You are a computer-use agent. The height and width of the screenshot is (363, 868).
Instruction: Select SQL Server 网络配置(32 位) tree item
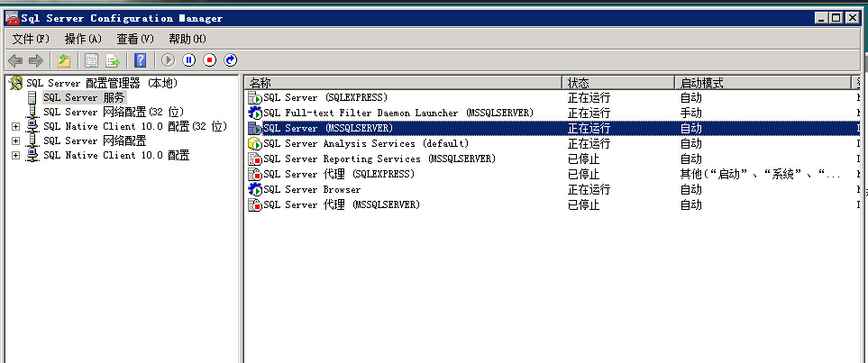(x=114, y=113)
